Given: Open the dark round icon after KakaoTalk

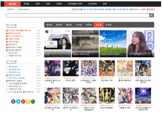Looking at the screenshot, I should point(33,102).
